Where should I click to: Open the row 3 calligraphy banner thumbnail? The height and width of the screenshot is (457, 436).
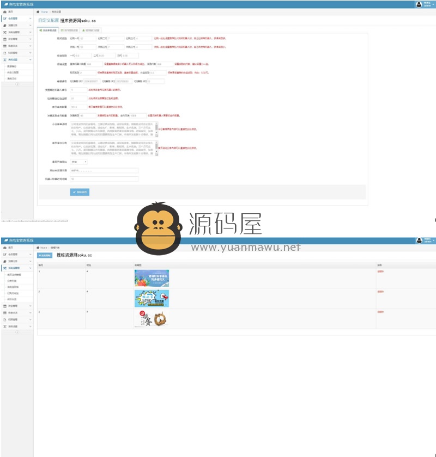tap(152, 318)
